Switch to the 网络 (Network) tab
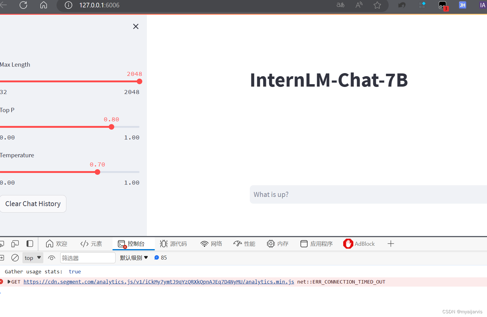 pos(211,244)
